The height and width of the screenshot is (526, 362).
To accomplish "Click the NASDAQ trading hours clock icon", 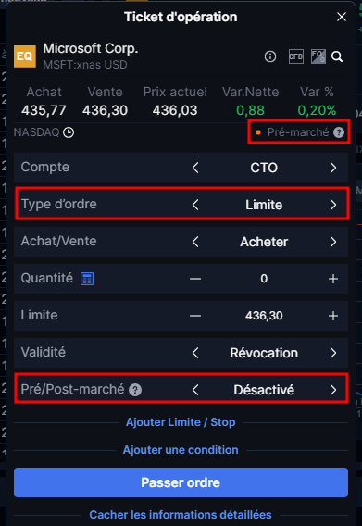I will [x=69, y=132].
